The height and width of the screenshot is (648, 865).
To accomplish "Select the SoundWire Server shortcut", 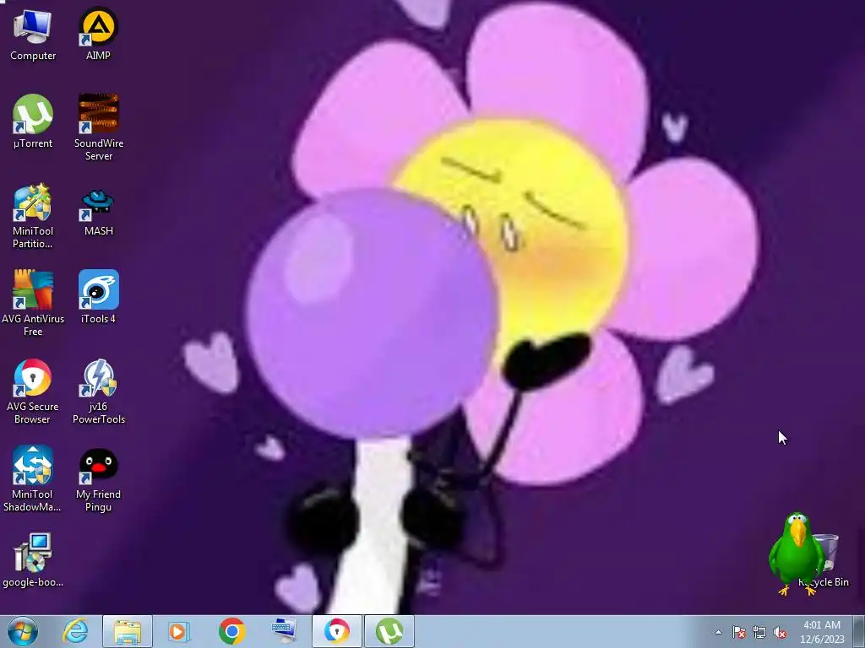I will (x=98, y=128).
